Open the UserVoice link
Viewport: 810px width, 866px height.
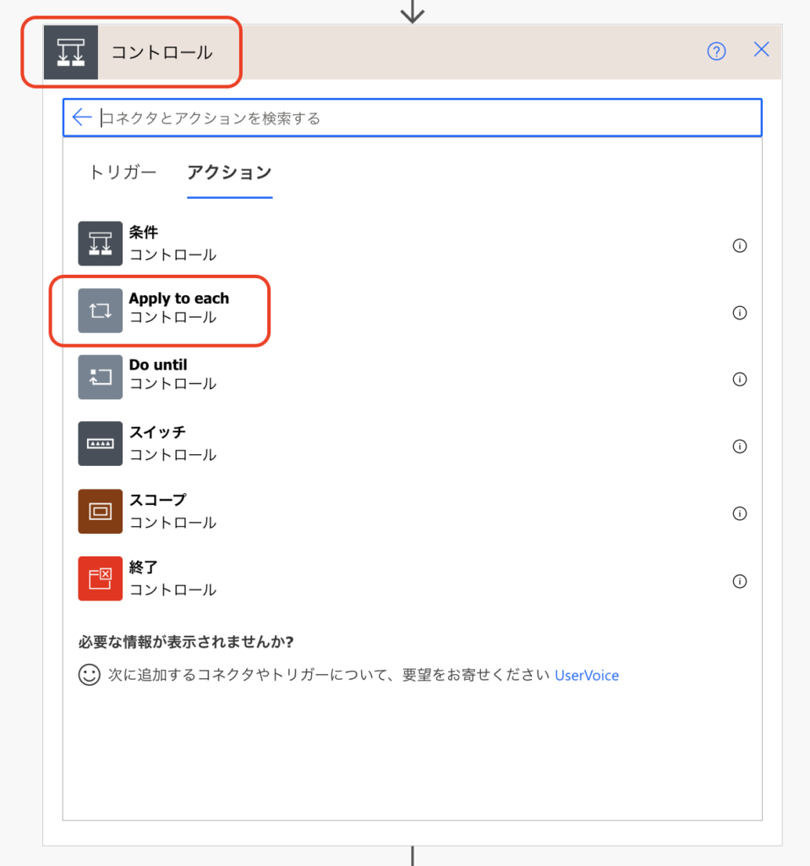(587, 676)
